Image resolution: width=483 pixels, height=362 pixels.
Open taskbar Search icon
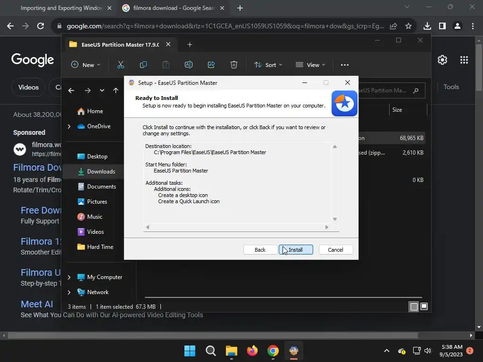(x=211, y=351)
